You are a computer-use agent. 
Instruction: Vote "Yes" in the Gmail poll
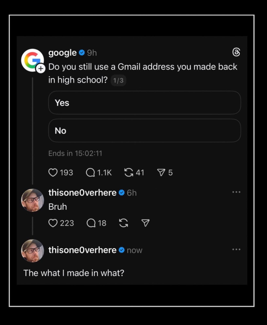pyautogui.click(x=144, y=103)
